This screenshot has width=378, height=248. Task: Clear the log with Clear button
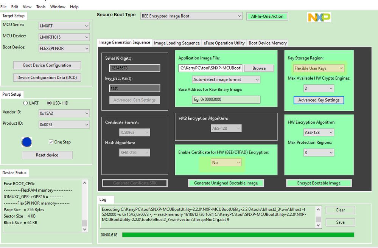[340, 210]
